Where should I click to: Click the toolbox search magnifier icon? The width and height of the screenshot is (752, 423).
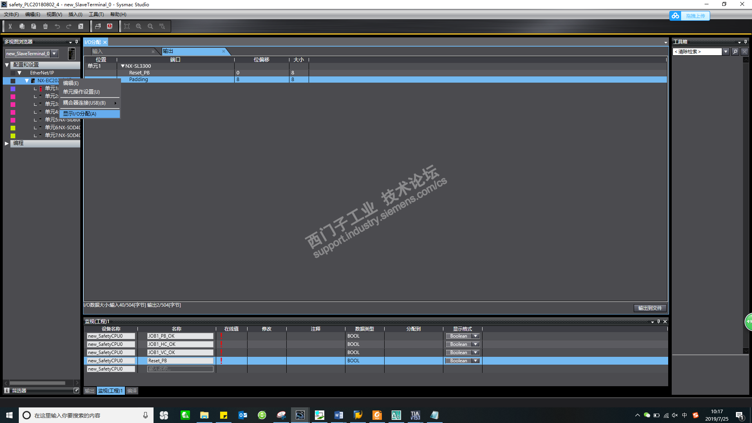[735, 52]
